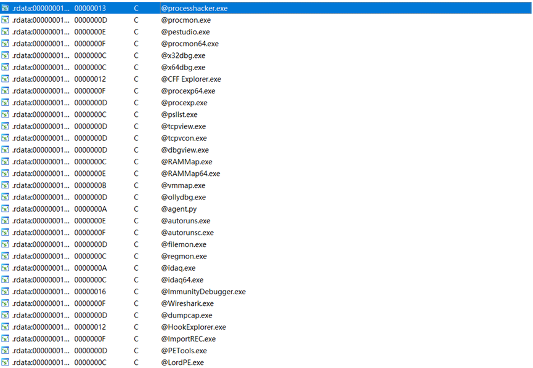533x368 pixels.
Task: Click string icon in the @agent.py row
Action: pyautogui.click(x=5, y=209)
